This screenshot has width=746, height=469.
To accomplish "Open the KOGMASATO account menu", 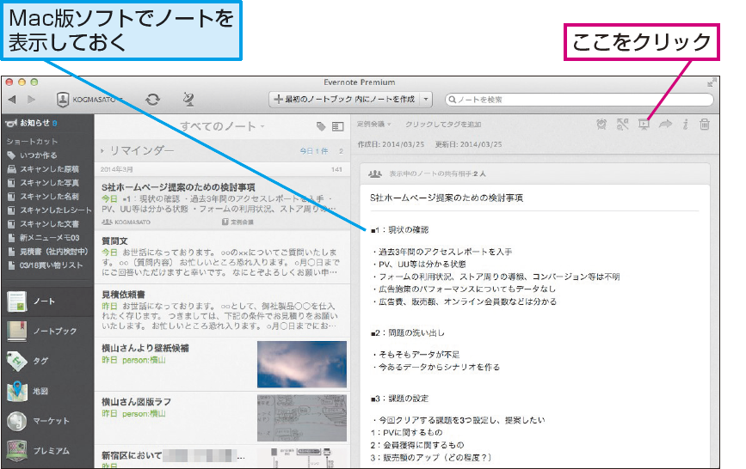I will click(89, 100).
